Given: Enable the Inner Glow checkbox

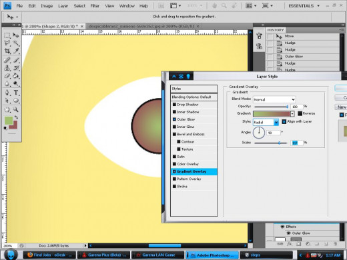Looking at the screenshot, I should (174, 127).
